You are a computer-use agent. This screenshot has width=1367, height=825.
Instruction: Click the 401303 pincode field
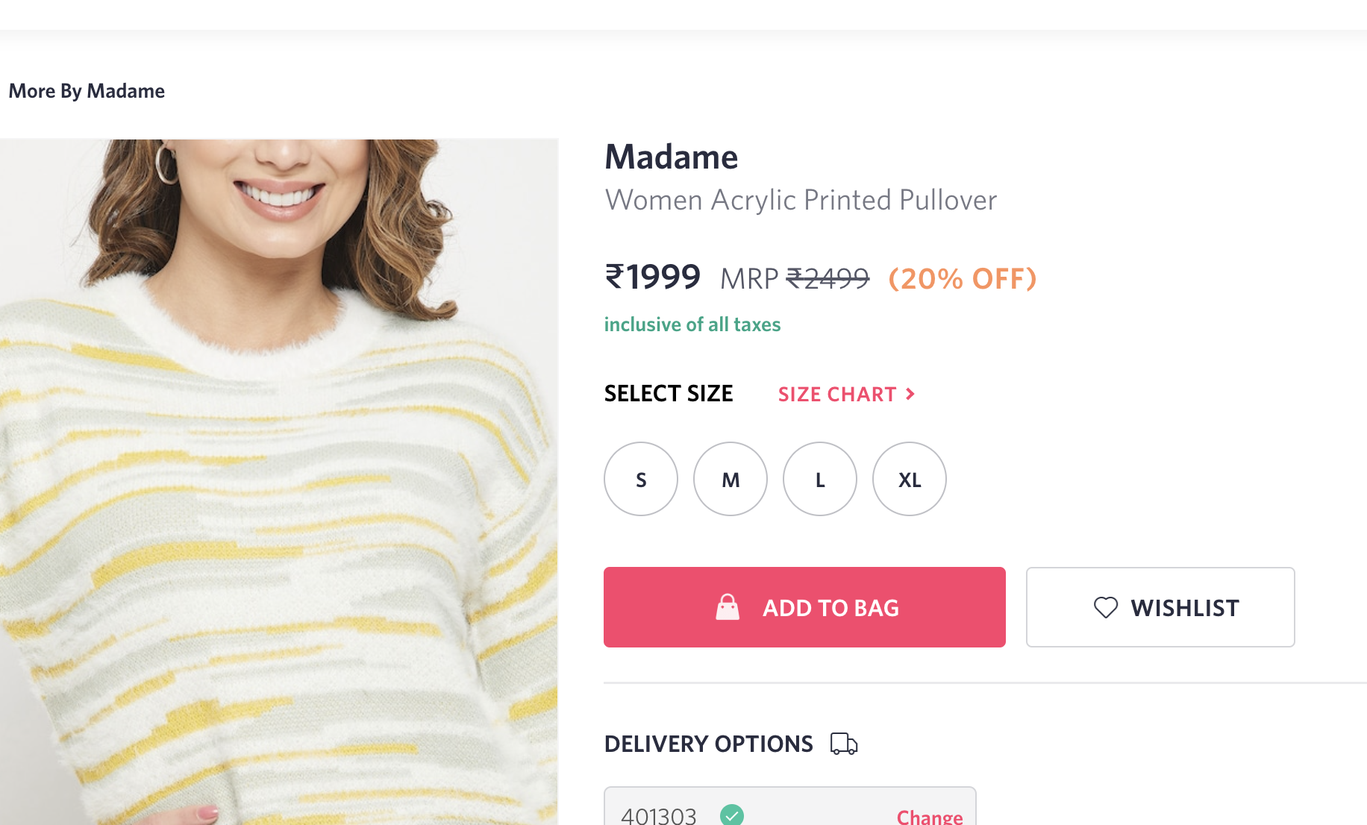tap(659, 816)
